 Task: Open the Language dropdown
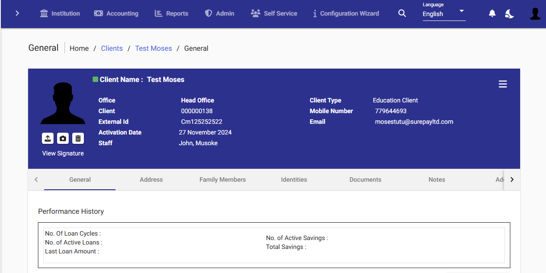444,14
